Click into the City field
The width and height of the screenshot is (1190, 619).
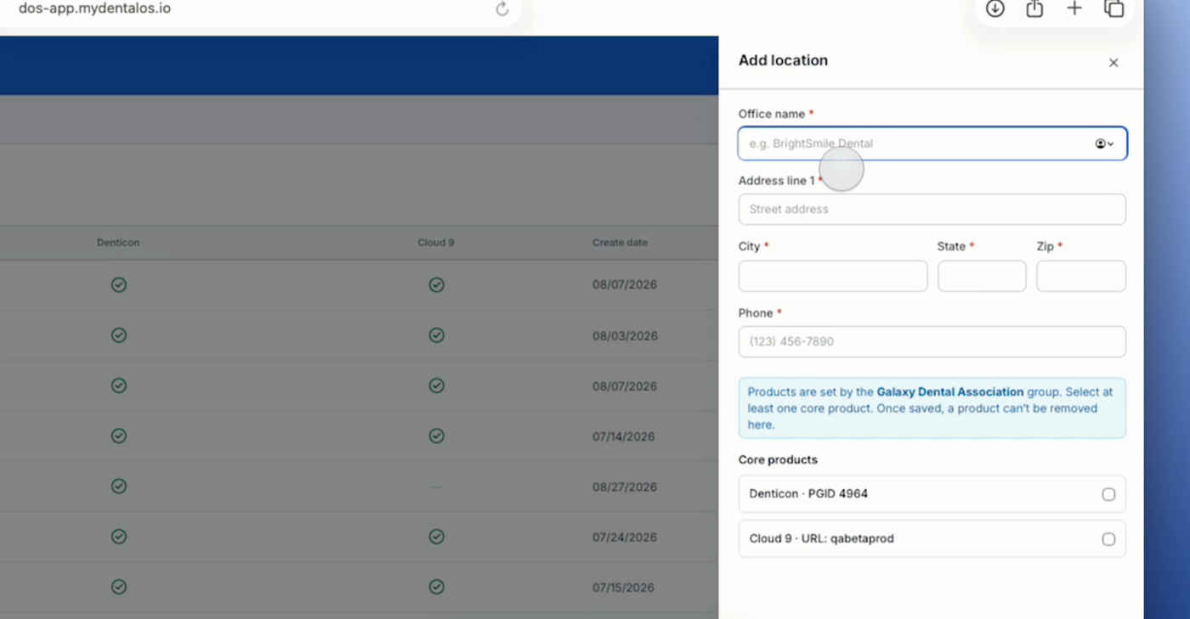(x=833, y=276)
